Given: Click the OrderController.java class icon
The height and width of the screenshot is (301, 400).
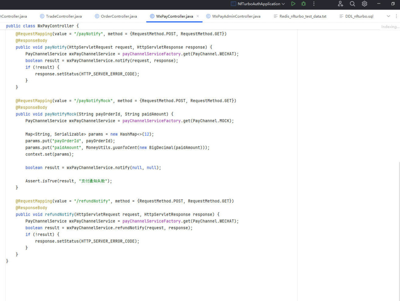Looking at the screenshot, I should [x=97, y=16].
